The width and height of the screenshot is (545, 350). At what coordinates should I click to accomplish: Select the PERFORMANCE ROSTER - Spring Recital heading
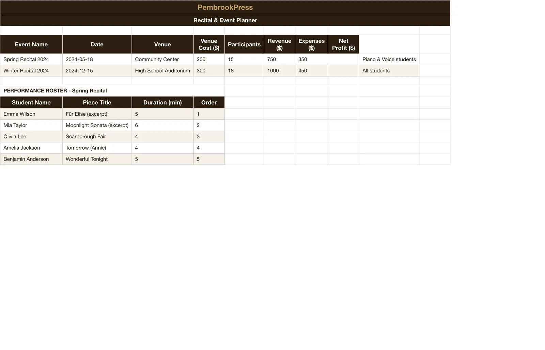[55, 90]
